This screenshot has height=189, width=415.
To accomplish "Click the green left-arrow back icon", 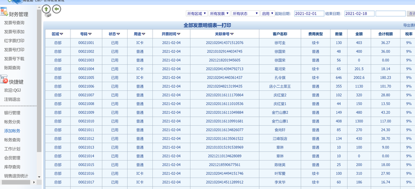I will [x=57, y=9].
